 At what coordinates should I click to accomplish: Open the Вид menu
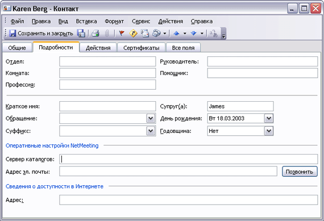pyautogui.click(x=63, y=21)
